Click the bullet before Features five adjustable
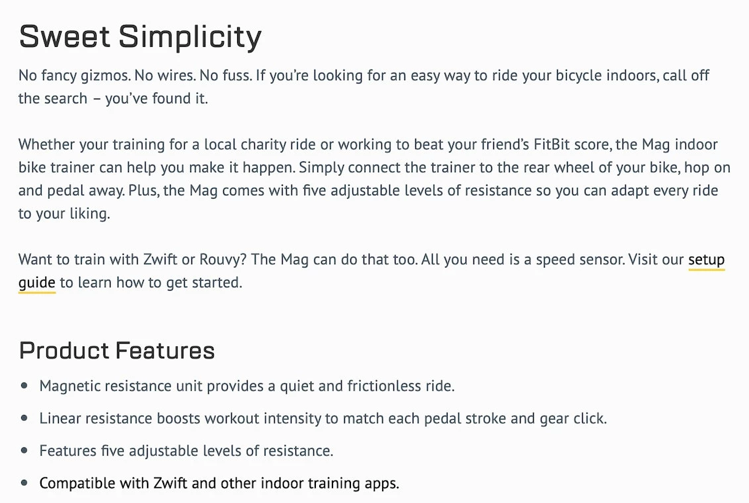Screen dimensions: 749x503 [x=25, y=451]
